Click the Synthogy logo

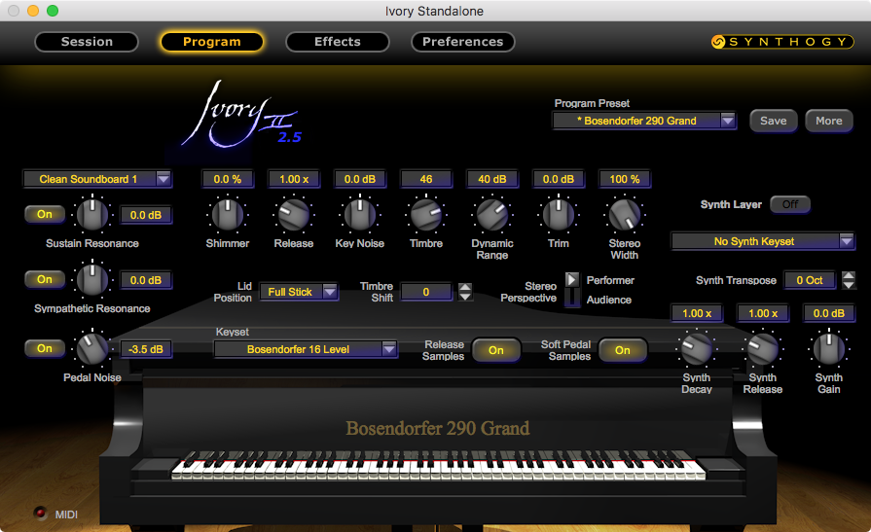click(x=782, y=42)
